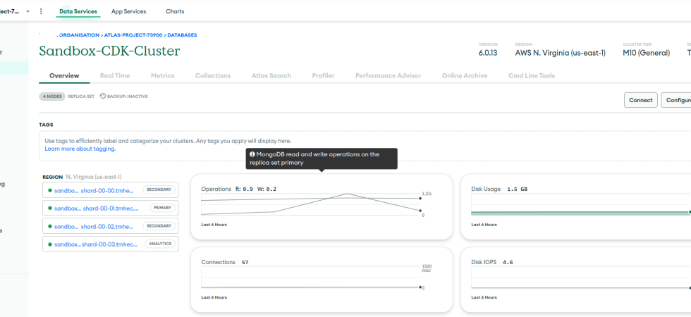Go to ORGANISATION breadcrumb link
Screen dimensions: 691x317
[78, 35]
